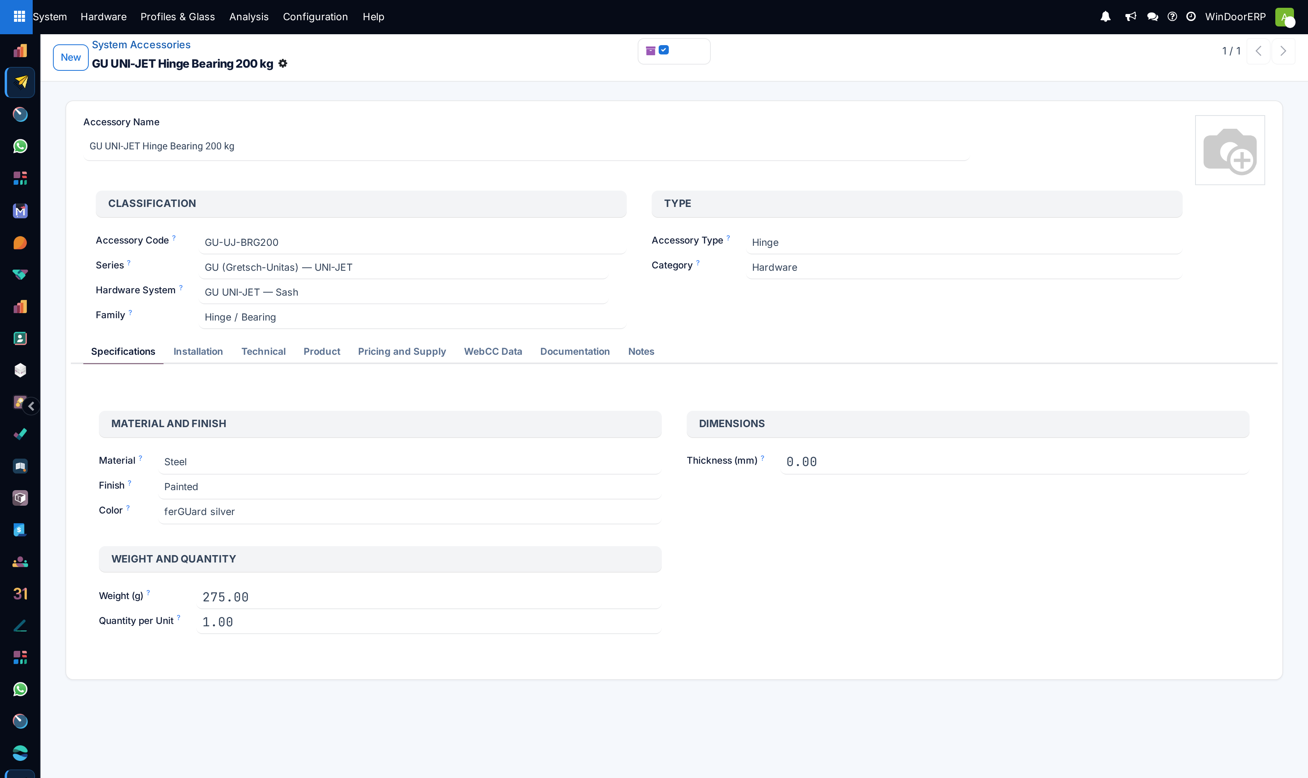Click the notifications bell icon
This screenshot has width=1308, height=778.
1106,17
